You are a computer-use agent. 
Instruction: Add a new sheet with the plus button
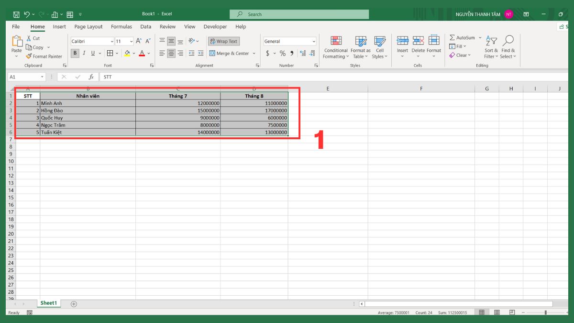[x=74, y=303]
